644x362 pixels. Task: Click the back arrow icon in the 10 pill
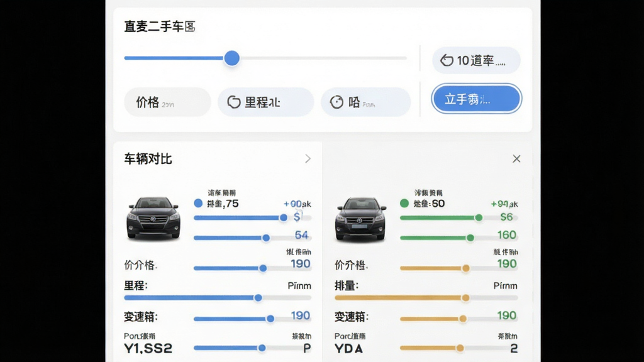point(447,60)
